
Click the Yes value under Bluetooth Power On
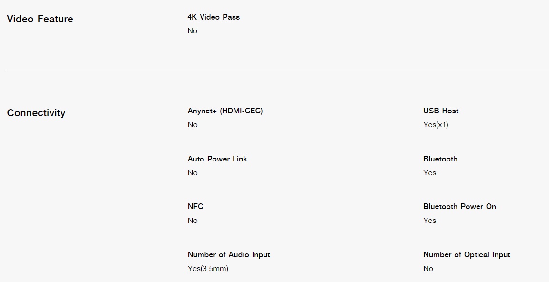click(429, 221)
